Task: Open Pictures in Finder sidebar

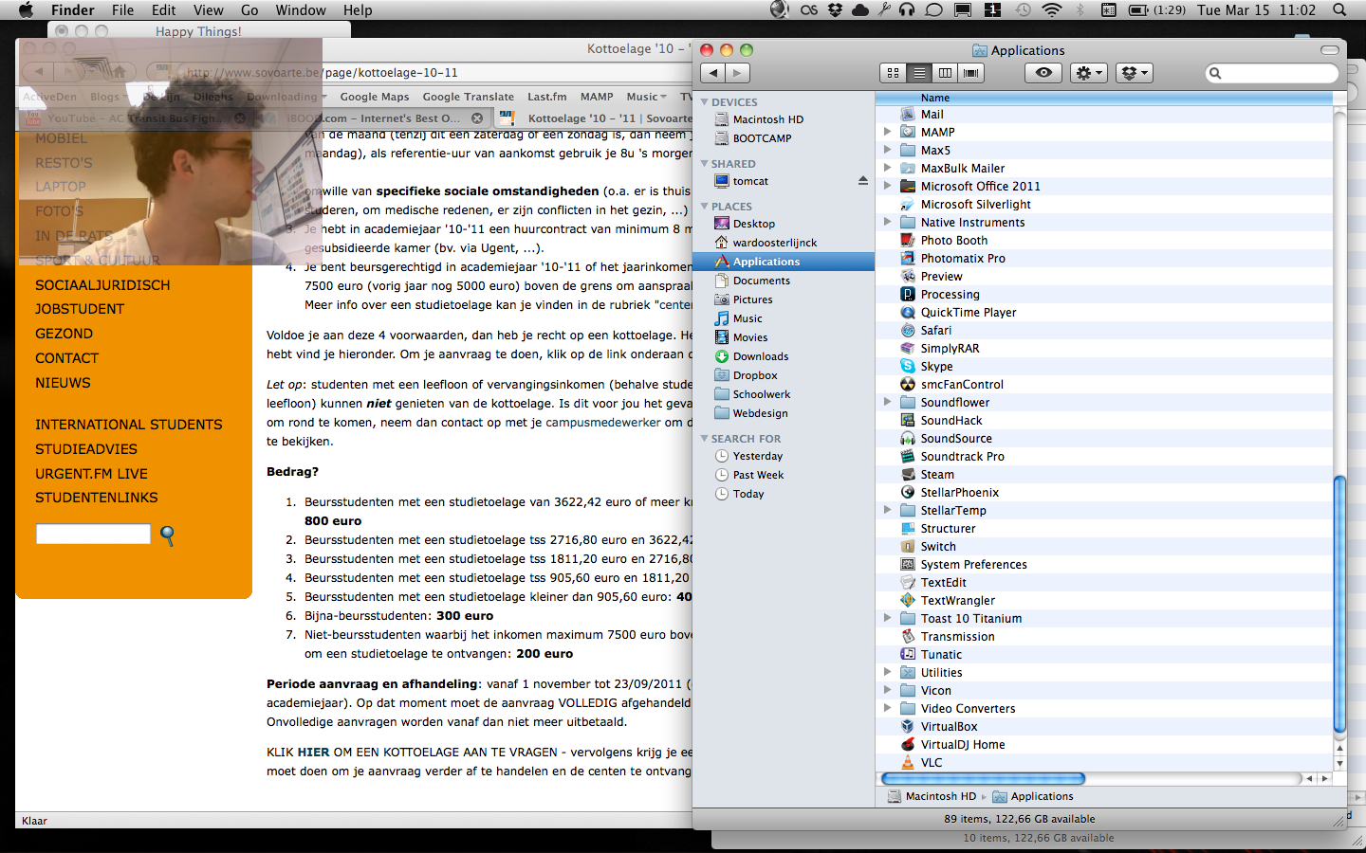Action: pos(752,299)
